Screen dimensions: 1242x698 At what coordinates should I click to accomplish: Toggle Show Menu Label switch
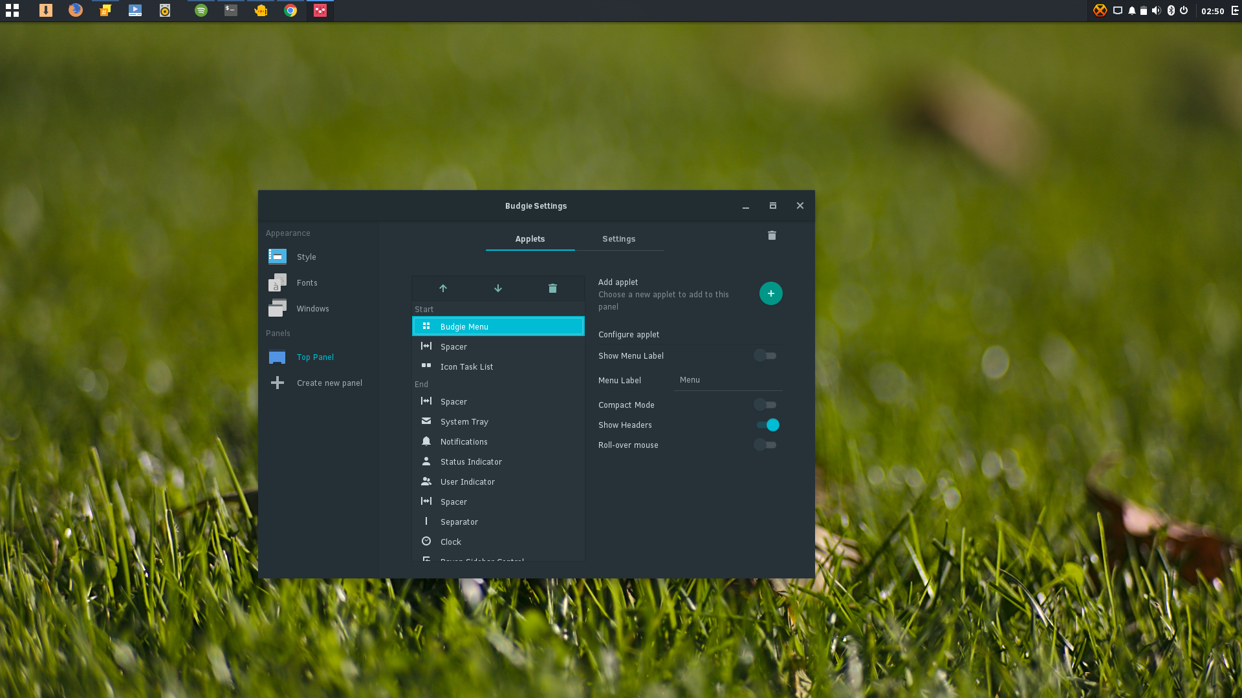click(765, 355)
